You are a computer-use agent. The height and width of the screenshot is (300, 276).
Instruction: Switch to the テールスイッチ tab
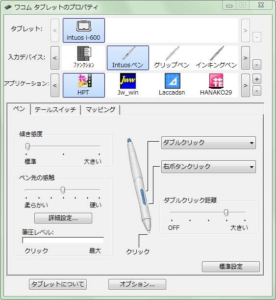tap(55, 110)
